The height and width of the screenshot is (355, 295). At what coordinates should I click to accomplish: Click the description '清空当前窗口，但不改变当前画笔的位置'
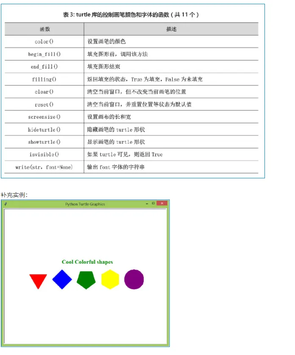(x=137, y=92)
